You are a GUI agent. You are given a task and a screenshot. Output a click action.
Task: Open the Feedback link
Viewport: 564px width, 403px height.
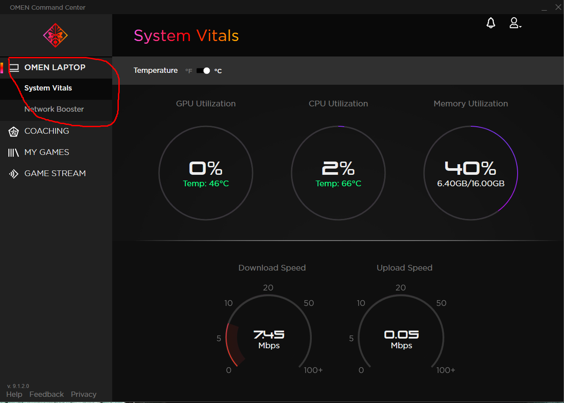pos(46,394)
